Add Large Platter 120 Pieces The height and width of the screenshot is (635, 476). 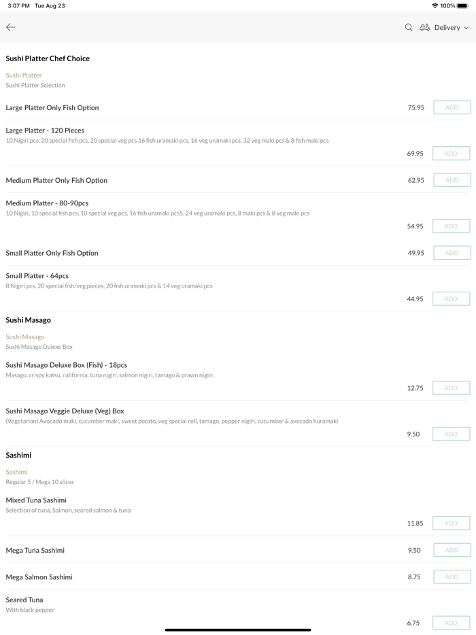(x=452, y=154)
